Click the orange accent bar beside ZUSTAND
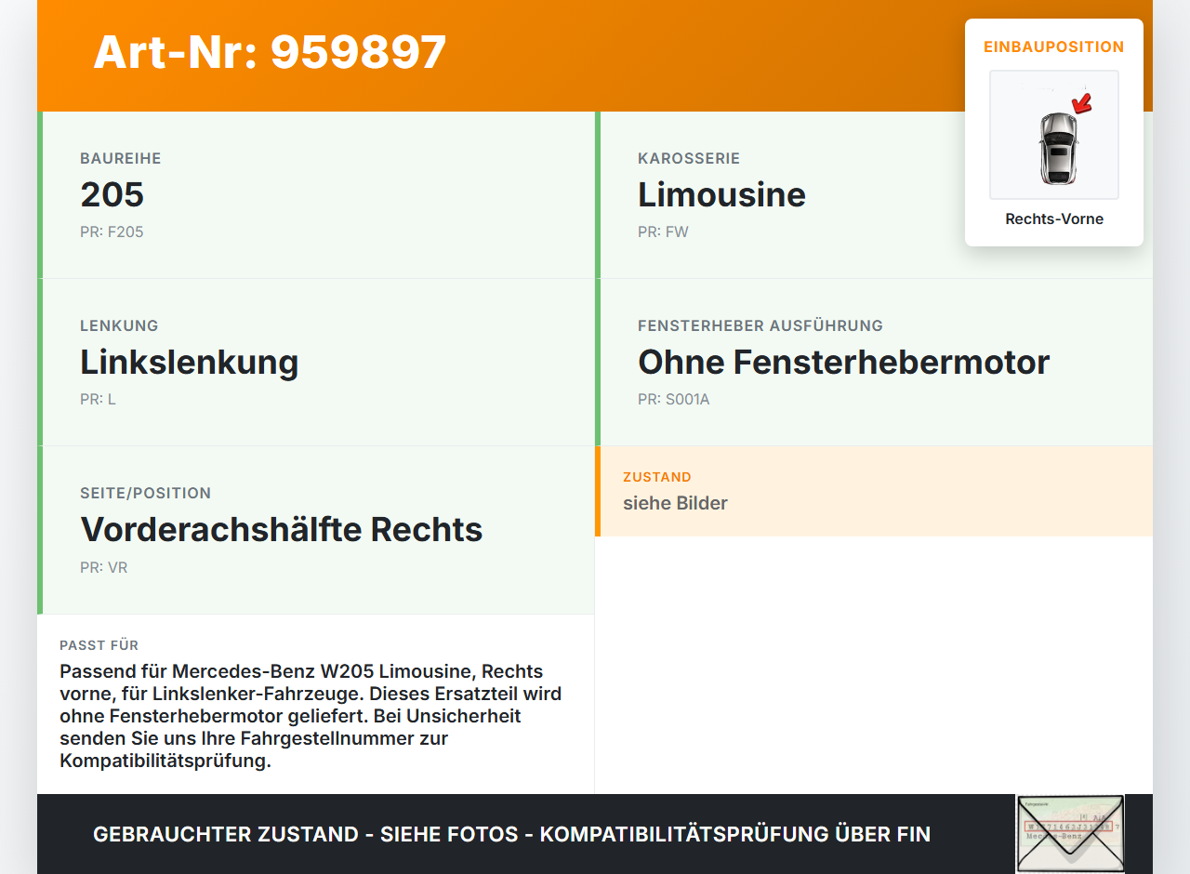The image size is (1190, 874). click(x=597, y=492)
